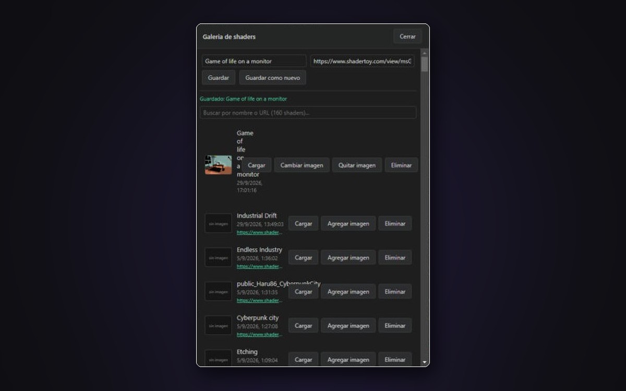
Task: Add image to Cyberpunk city
Action: [348, 326]
